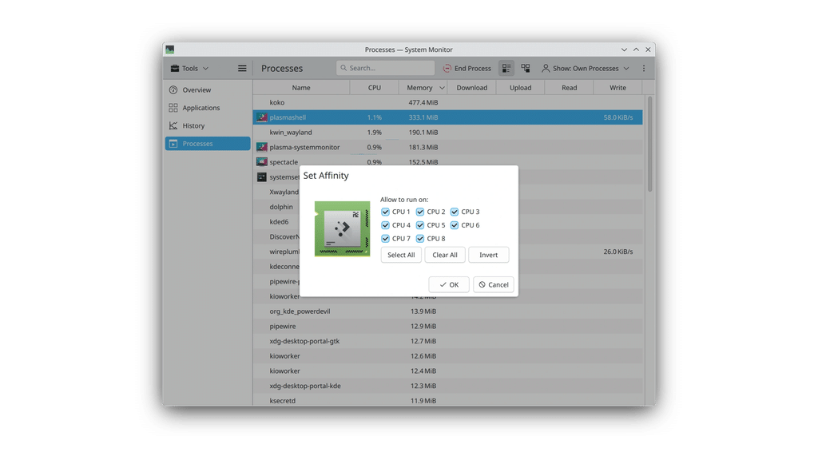Switch to list view mode icon
The width and height of the screenshot is (818, 460).
click(x=506, y=69)
